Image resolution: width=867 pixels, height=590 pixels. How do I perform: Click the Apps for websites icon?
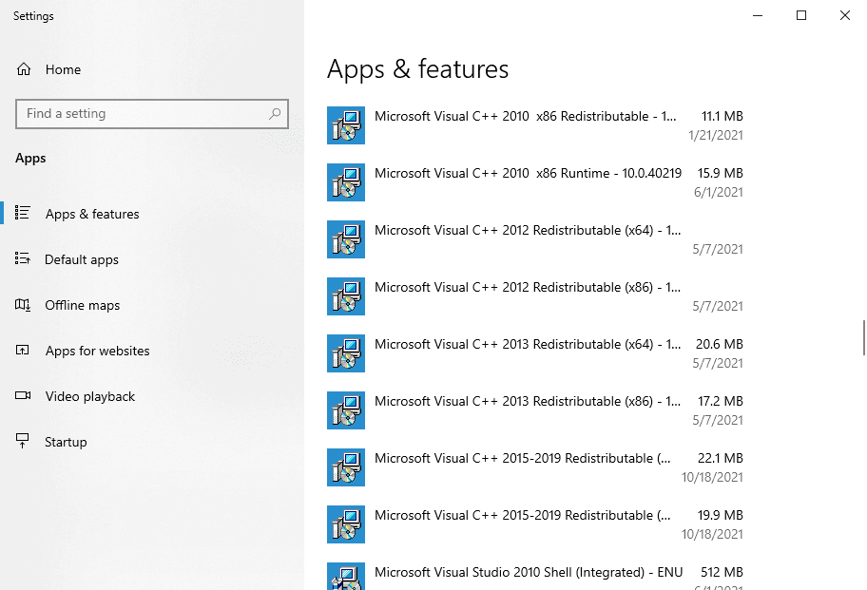tap(22, 350)
